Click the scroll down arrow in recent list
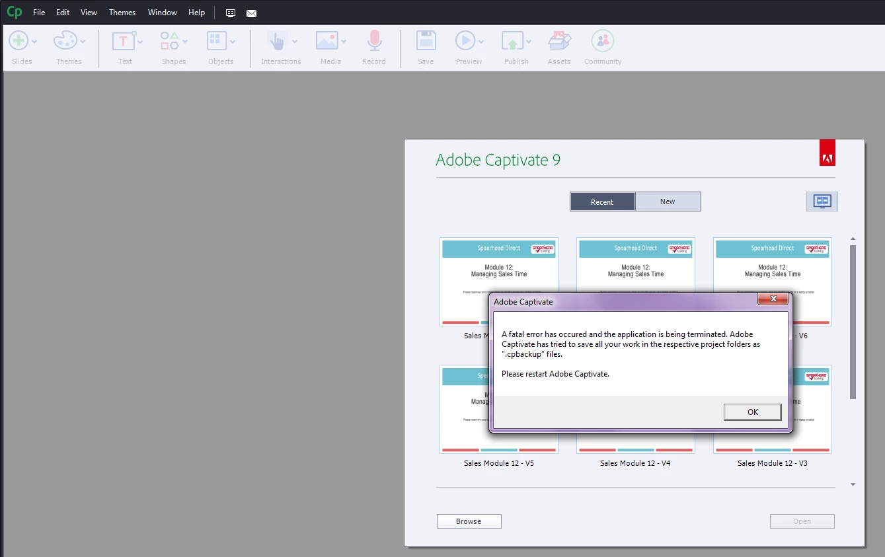 853,484
